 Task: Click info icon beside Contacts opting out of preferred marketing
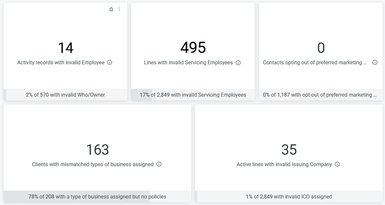click(x=375, y=62)
